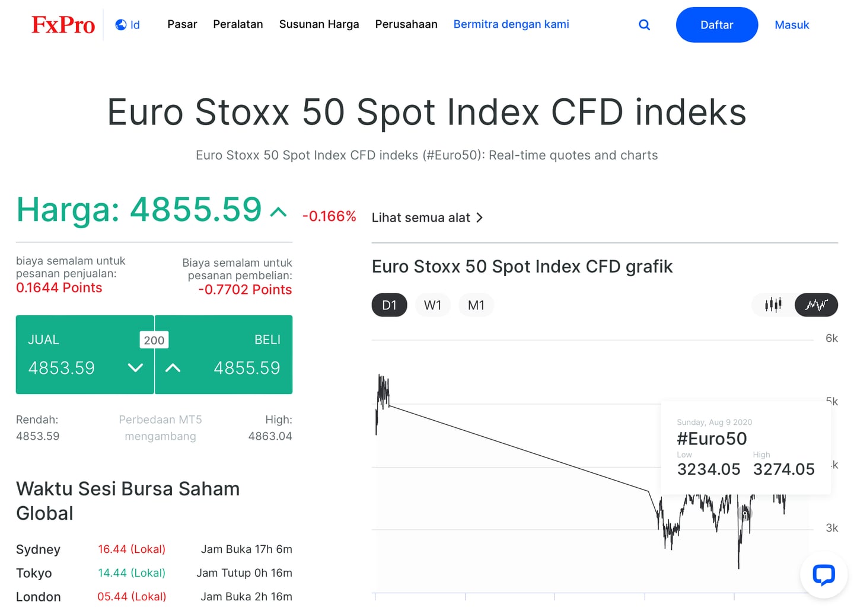Viewport: 854px width, 611px height.
Task: Open the Perusahaan dropdown menu
Action: click(x=406, y=24)
